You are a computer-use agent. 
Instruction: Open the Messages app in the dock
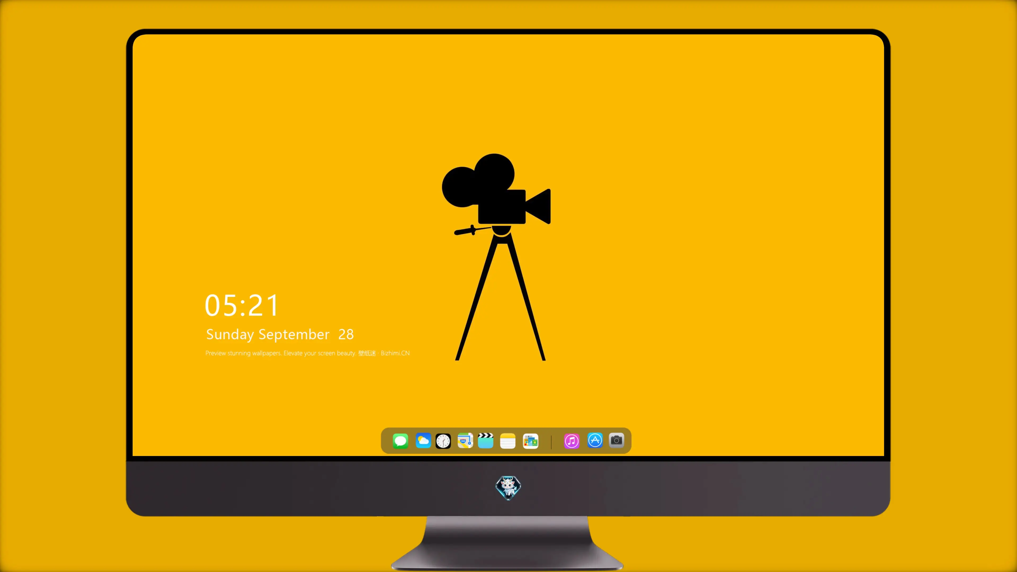click(400, 441)
